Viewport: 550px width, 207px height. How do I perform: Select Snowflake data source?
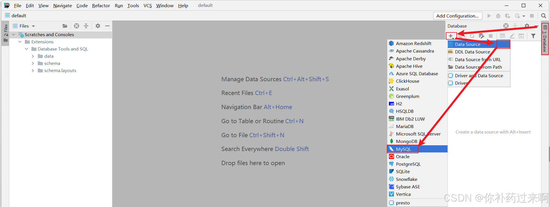pyautogui.click(x=417, y=179)
